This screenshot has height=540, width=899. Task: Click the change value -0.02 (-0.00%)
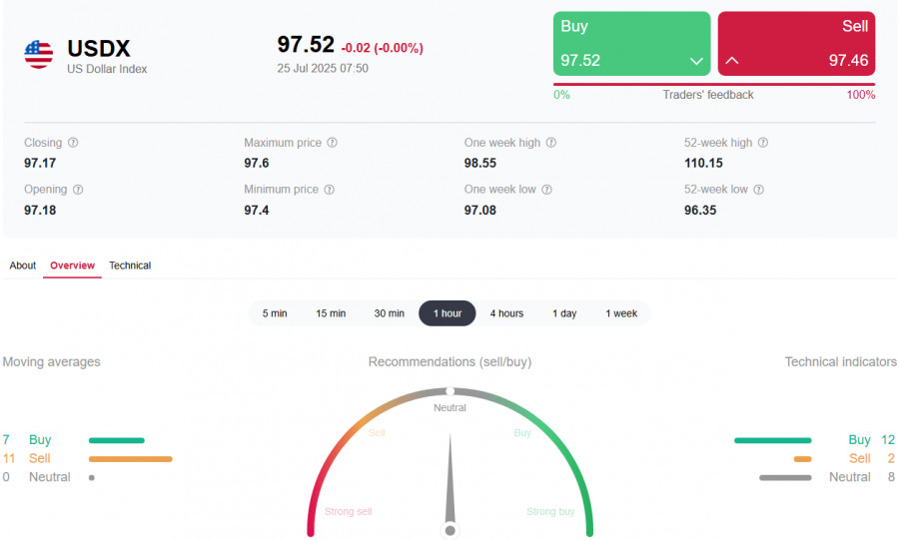[382, 48]
